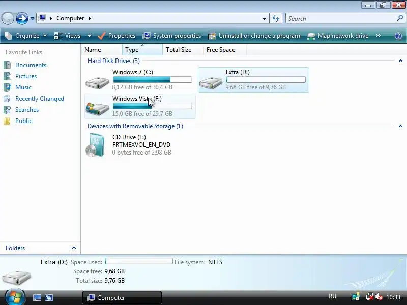Click the Public folder icon
Image resolution: width=407 pixels, height=305 pixels.
coord(7,121)
